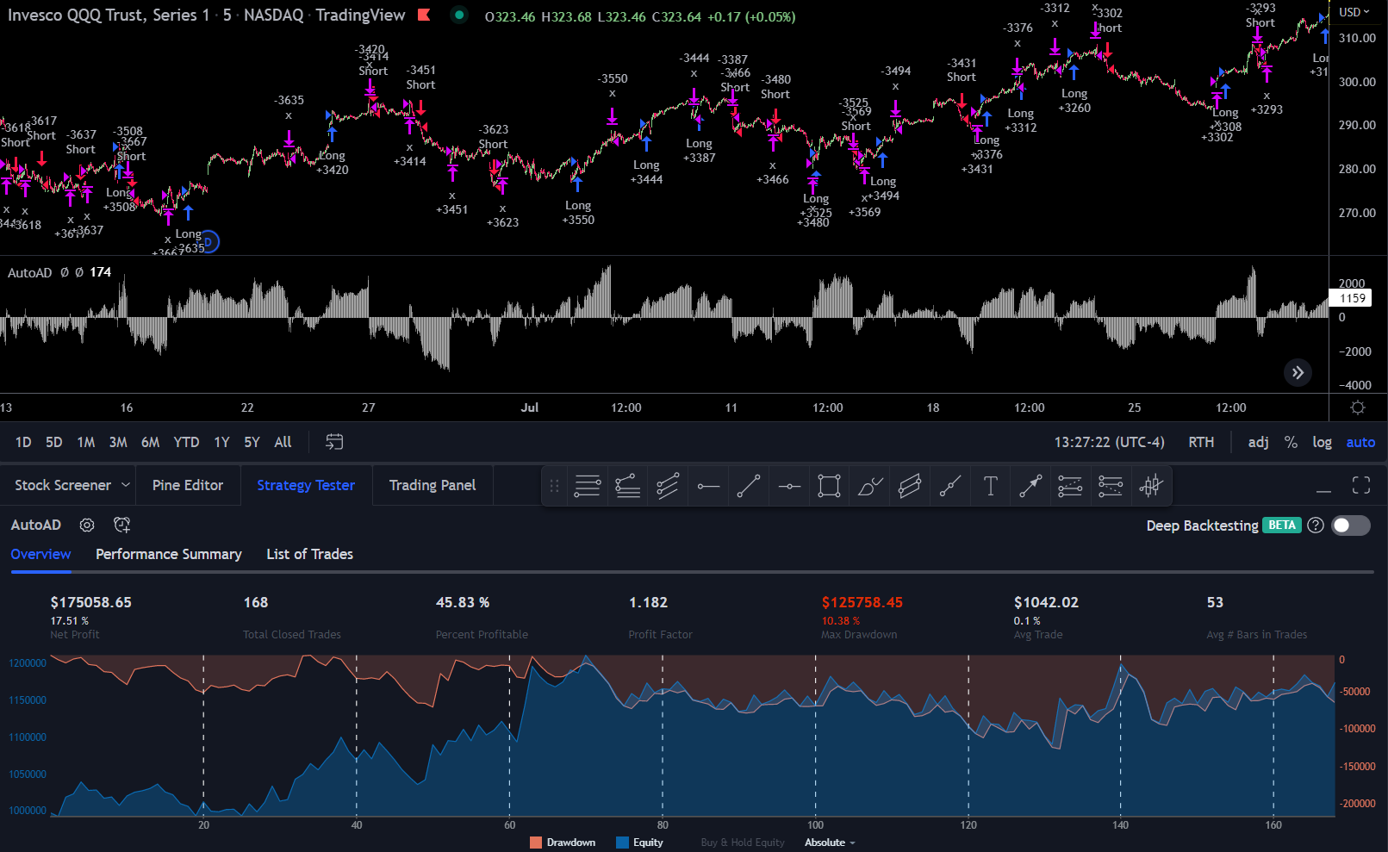Select the Fib Channel drawing tool
This screenshot has width=1388, height=852.
tap(668, 486)
